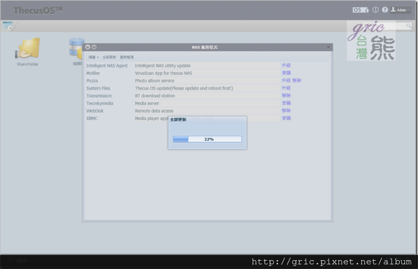
Task: Click 'Photo album service' description
Action: point(154,80)
